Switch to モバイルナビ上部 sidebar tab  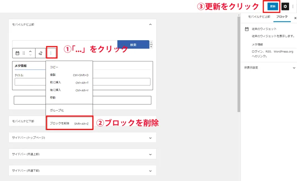(259, 17)
